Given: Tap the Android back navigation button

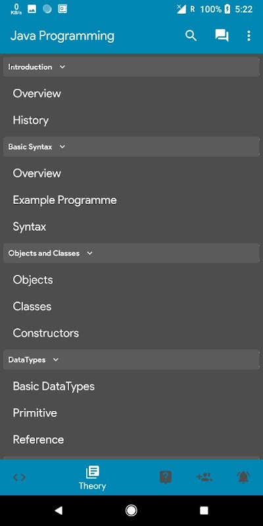Looking at the screenshot, I should [59, 511].
